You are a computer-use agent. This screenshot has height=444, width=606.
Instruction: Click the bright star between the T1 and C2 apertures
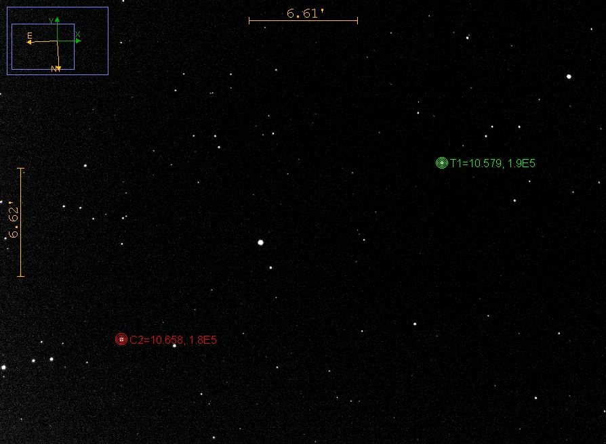260,242
